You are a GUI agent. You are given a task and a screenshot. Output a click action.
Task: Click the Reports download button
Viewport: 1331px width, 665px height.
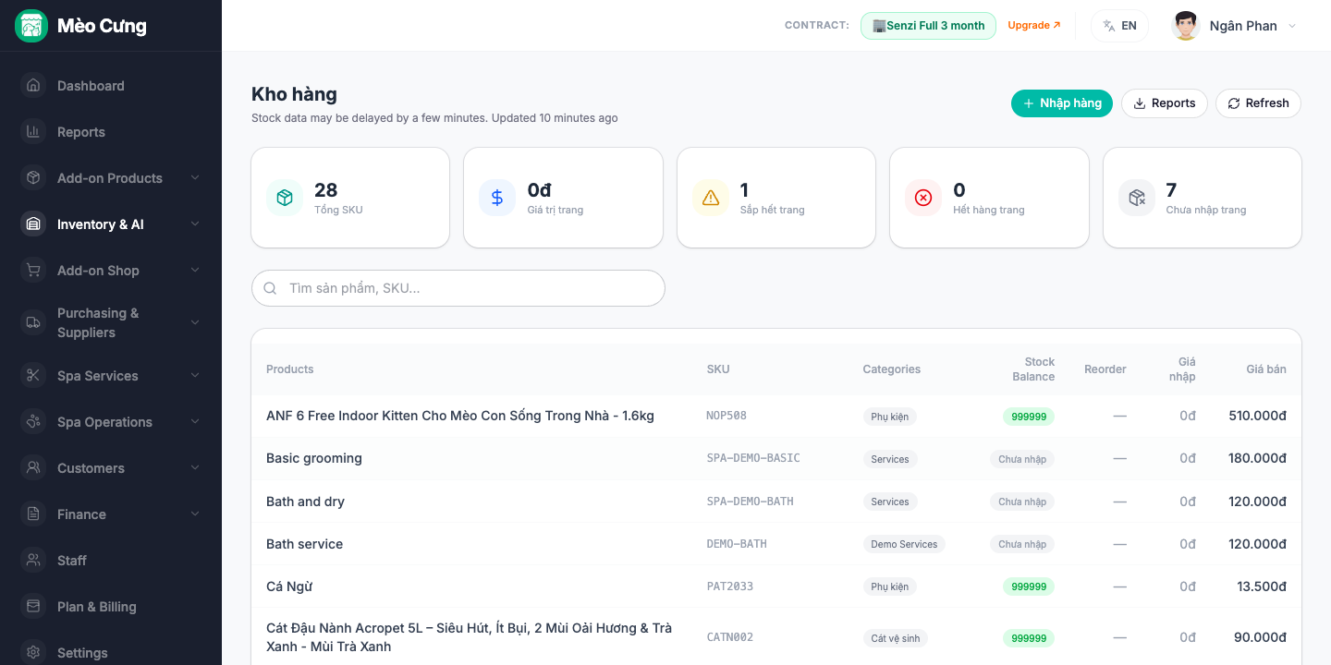tap(1165, 103)
